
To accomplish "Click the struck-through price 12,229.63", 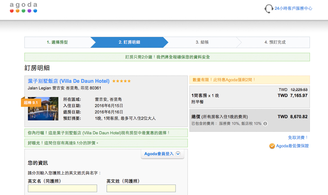I will coord(299,90).
